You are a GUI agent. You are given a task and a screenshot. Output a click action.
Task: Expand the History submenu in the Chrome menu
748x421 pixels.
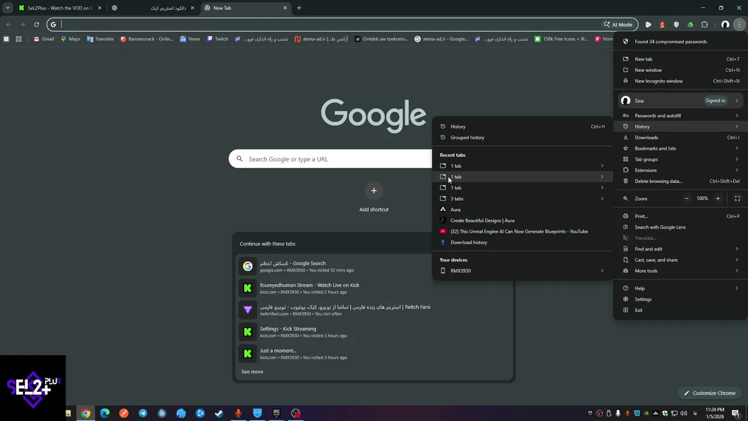(681, 126)
